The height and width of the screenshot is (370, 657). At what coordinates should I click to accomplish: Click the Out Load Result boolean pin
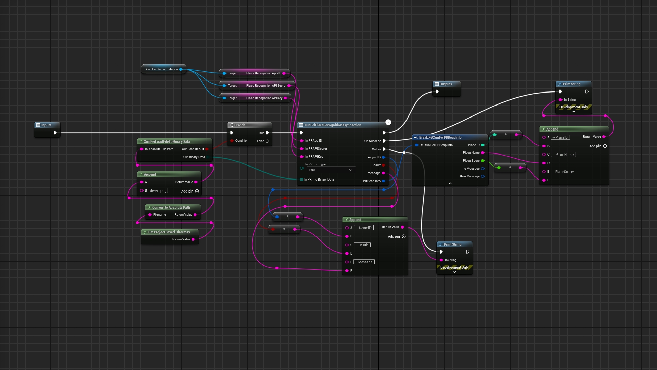click(x=207, y=149)
